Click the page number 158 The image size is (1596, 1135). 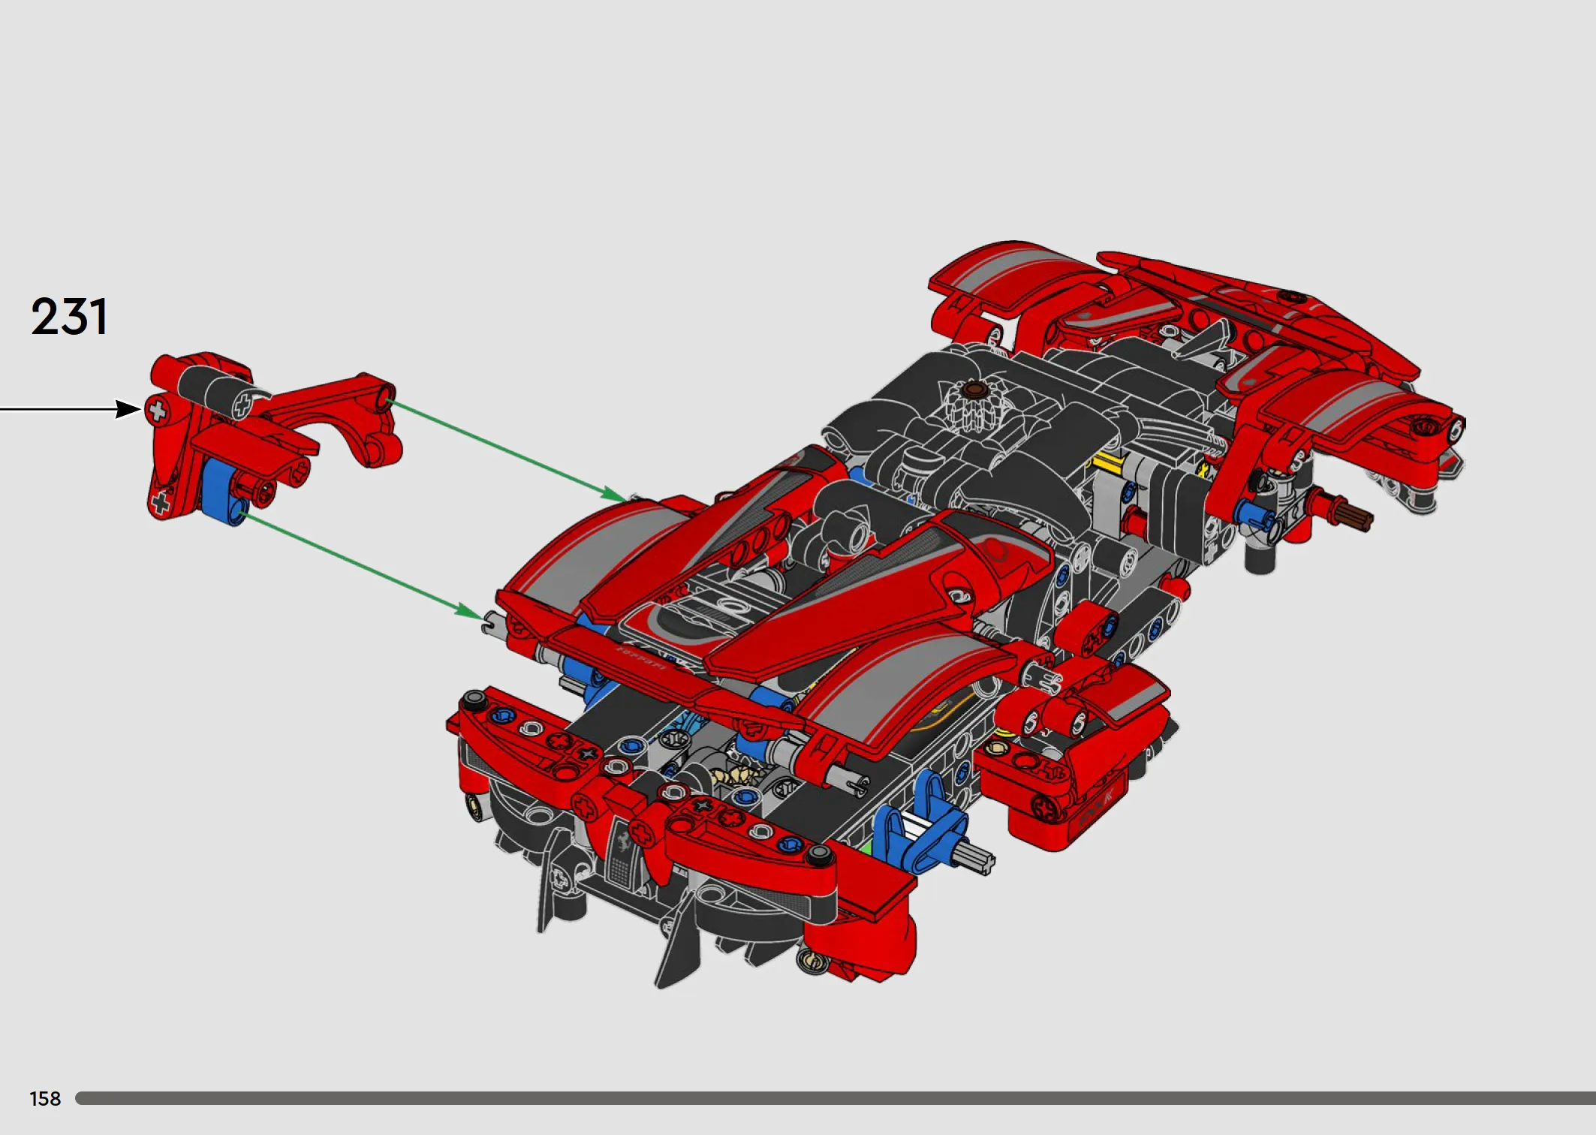45,1099
